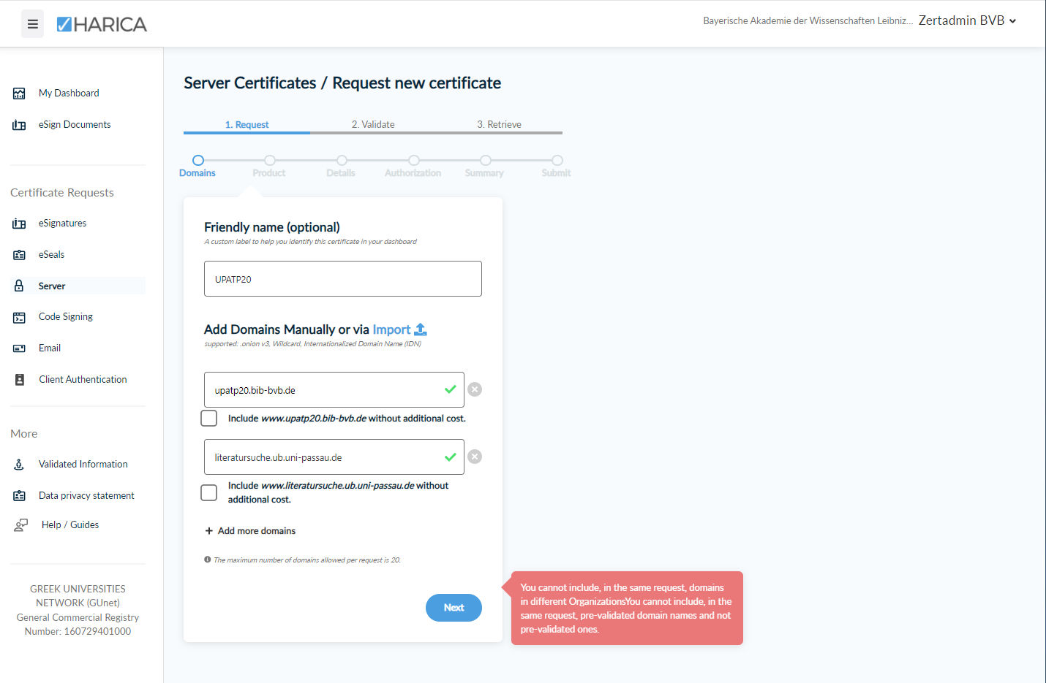The image size is (1046, 683).
Task: Open the Help / Guides link
Action: point(69,524)
